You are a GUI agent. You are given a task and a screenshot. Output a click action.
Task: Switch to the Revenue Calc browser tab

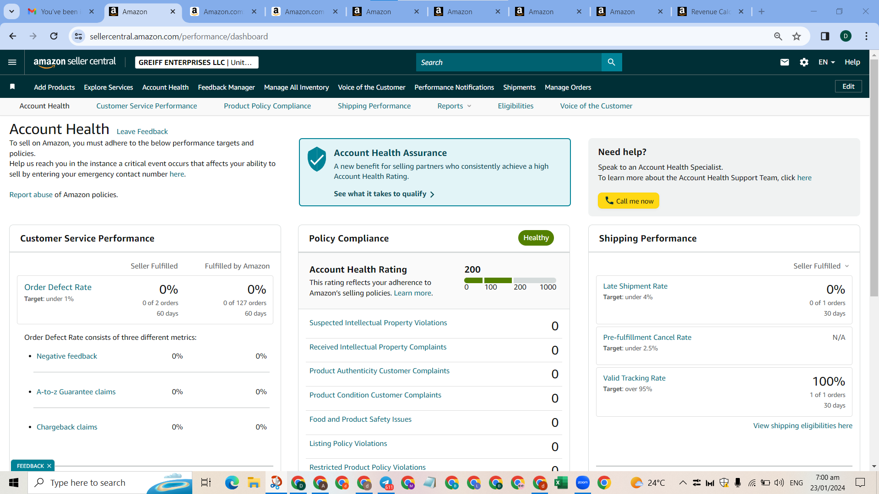pyautogui.click(x=712, y=11)
